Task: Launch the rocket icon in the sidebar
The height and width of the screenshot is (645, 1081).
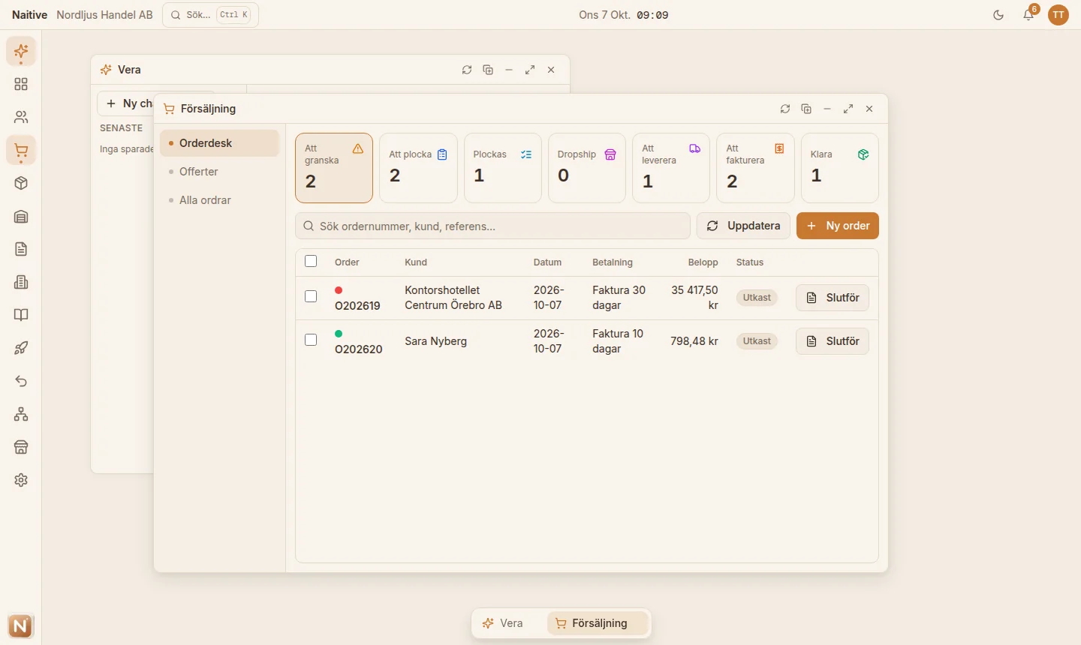Action: click(21, 349)
